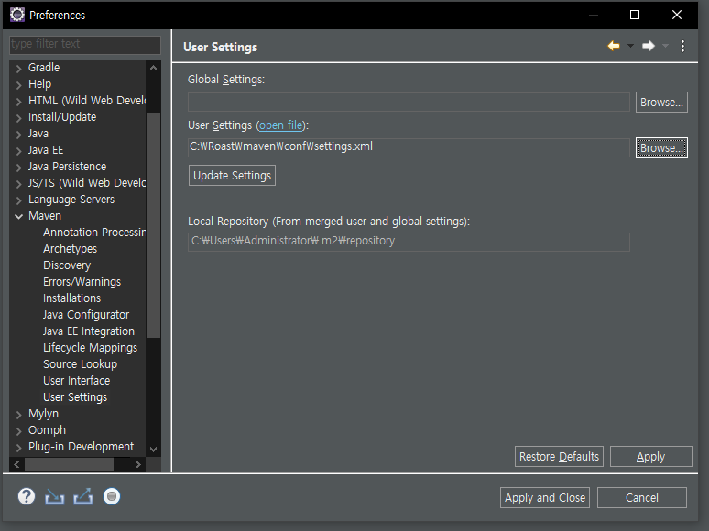
Task: Click the back navigation arrow icon
Action: (x=614, y=46)
